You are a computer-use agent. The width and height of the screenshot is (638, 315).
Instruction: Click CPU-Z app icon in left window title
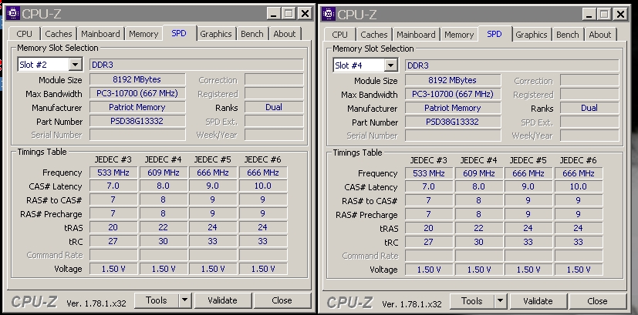(x=13, y=13)
